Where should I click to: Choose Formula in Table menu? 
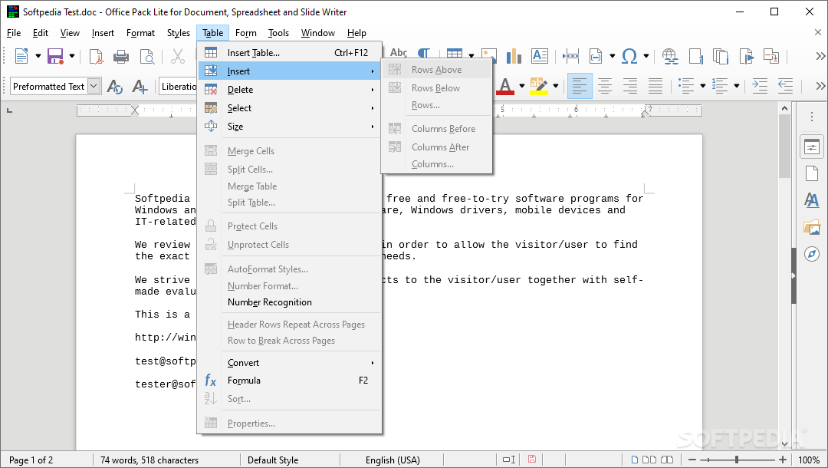tap(289, 381)
